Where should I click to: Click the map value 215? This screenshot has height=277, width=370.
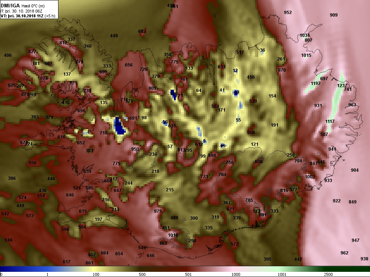pos(170,189)
